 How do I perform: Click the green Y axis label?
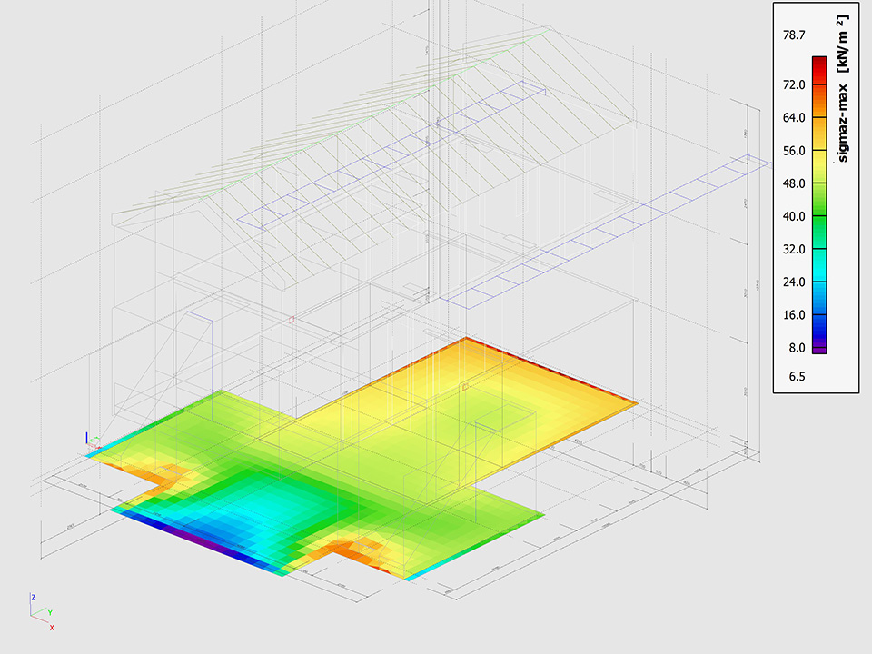[49, 612]
